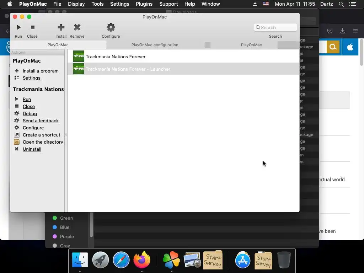Click list icon beside Settings
This screenshot has height=273, width=364.
pos(17,78)
